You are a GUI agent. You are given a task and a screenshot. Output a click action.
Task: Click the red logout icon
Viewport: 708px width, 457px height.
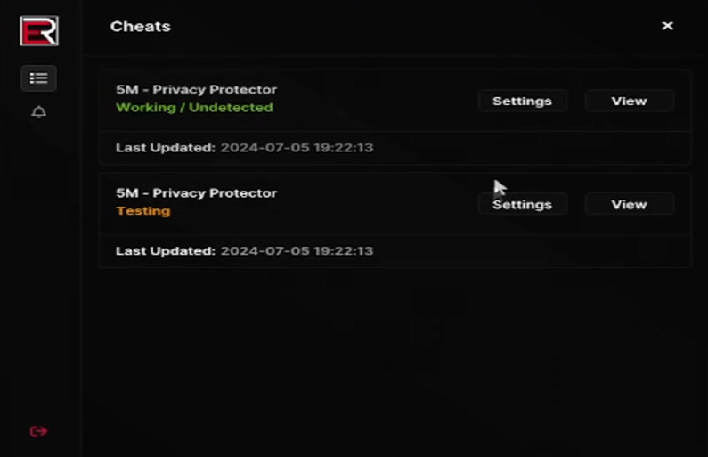click(x=38, y=431)
